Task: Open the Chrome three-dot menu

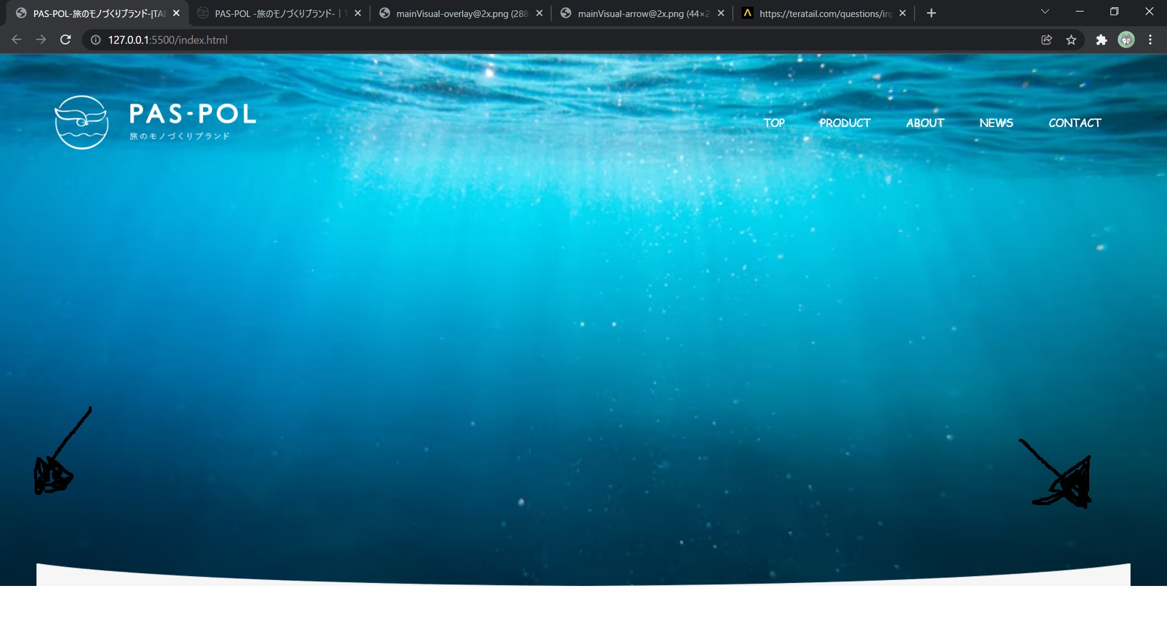Action: (x=1150, y=40)
